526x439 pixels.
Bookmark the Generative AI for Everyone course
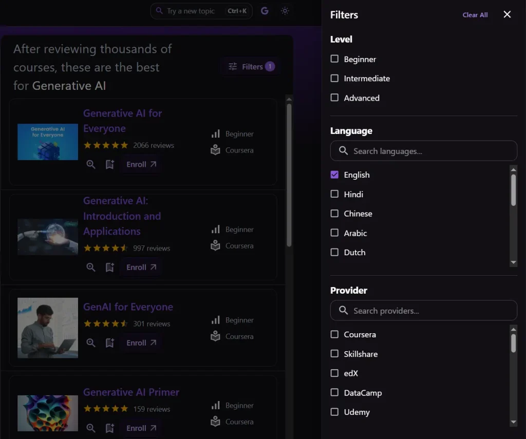[109, 165]
